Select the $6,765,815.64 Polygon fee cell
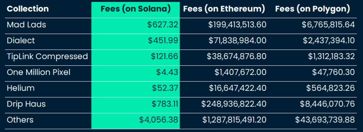Viewport: 363px width, 132px height. tap(328, 25)
